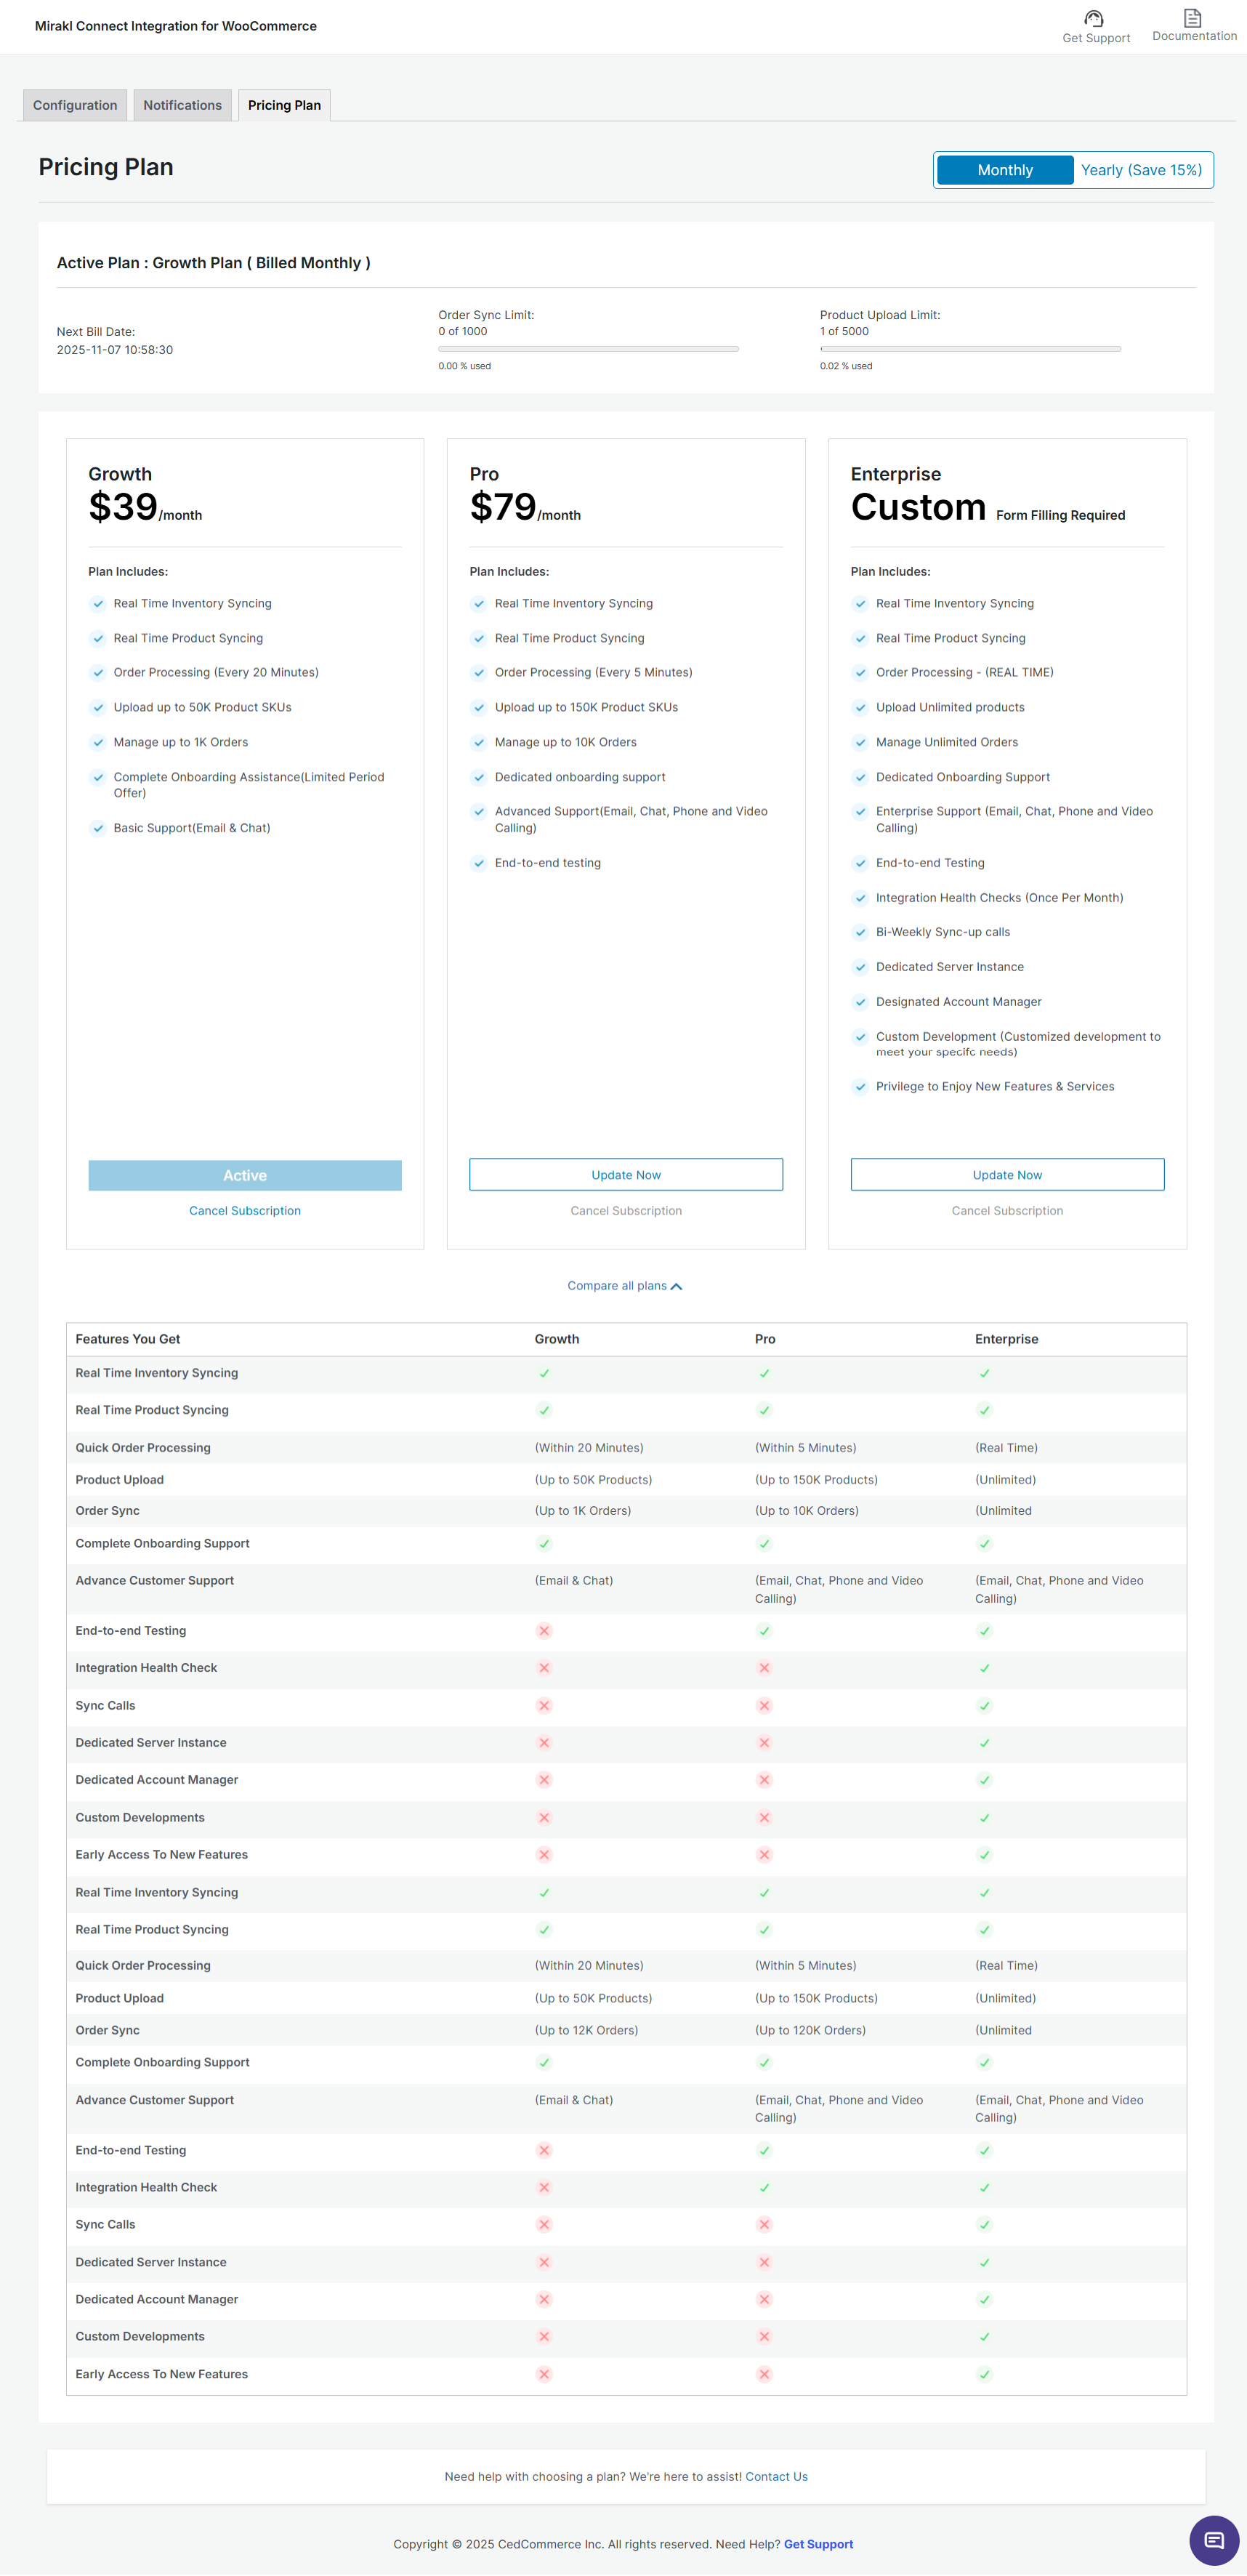Image resolution: width=1247 pixels, height=2576 pixels.
Task: Click checkmark beside Enterprise Dedicated Server Instance
Action: pos(860,967)
